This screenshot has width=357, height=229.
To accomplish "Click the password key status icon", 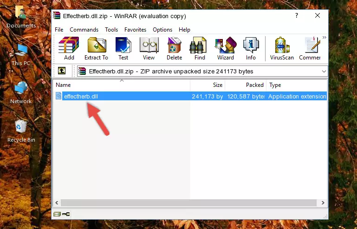I will [66, 214].
